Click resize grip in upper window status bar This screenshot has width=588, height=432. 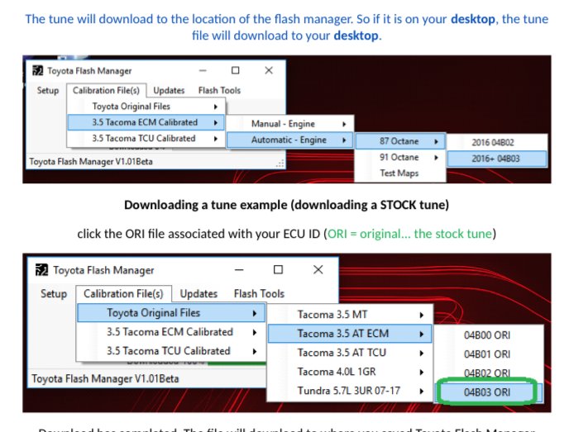280,164
